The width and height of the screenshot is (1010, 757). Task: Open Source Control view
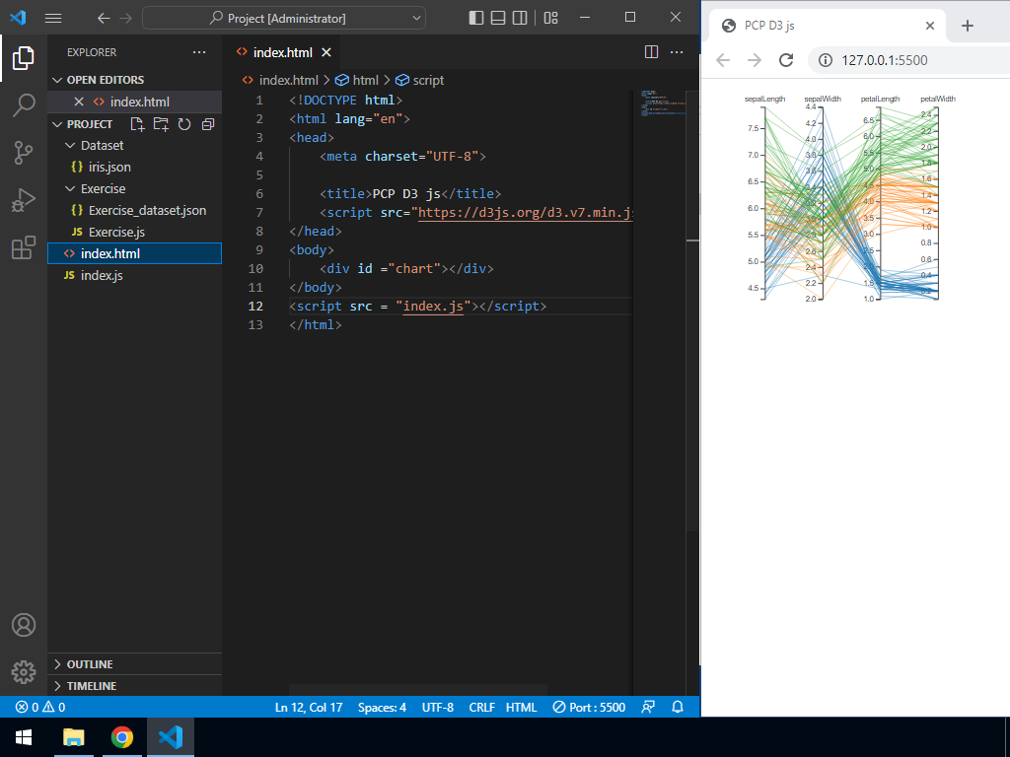(x=24, y=153)
